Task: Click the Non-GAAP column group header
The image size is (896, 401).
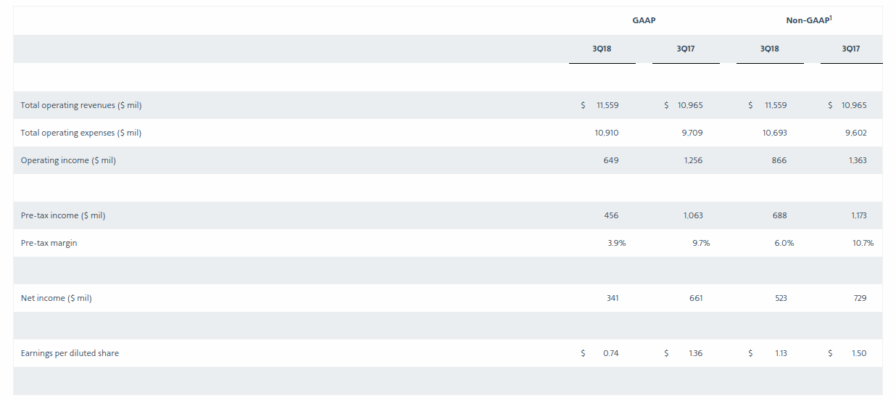Action: click(806, 20)
